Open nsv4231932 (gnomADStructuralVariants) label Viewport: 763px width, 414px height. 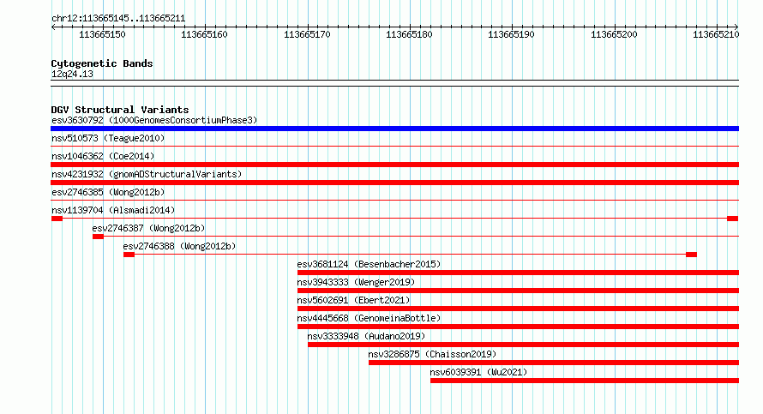tap(147, 174)
